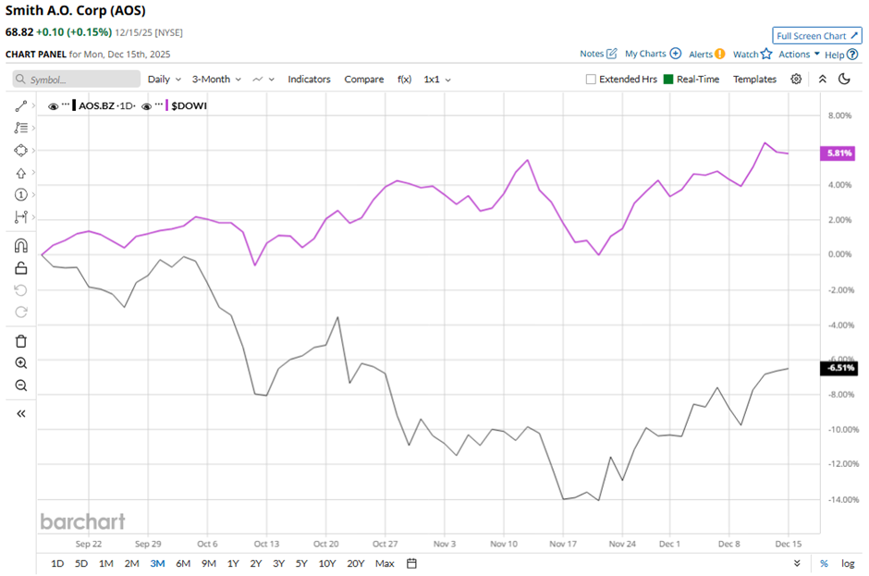The image size is (869, 576).
Task: Toggle Real-Time data checkbox
Action: [669, 80]
